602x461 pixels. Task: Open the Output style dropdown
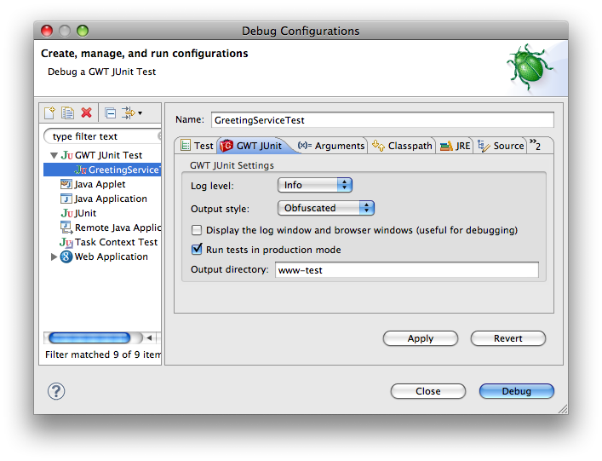[325, 208]
